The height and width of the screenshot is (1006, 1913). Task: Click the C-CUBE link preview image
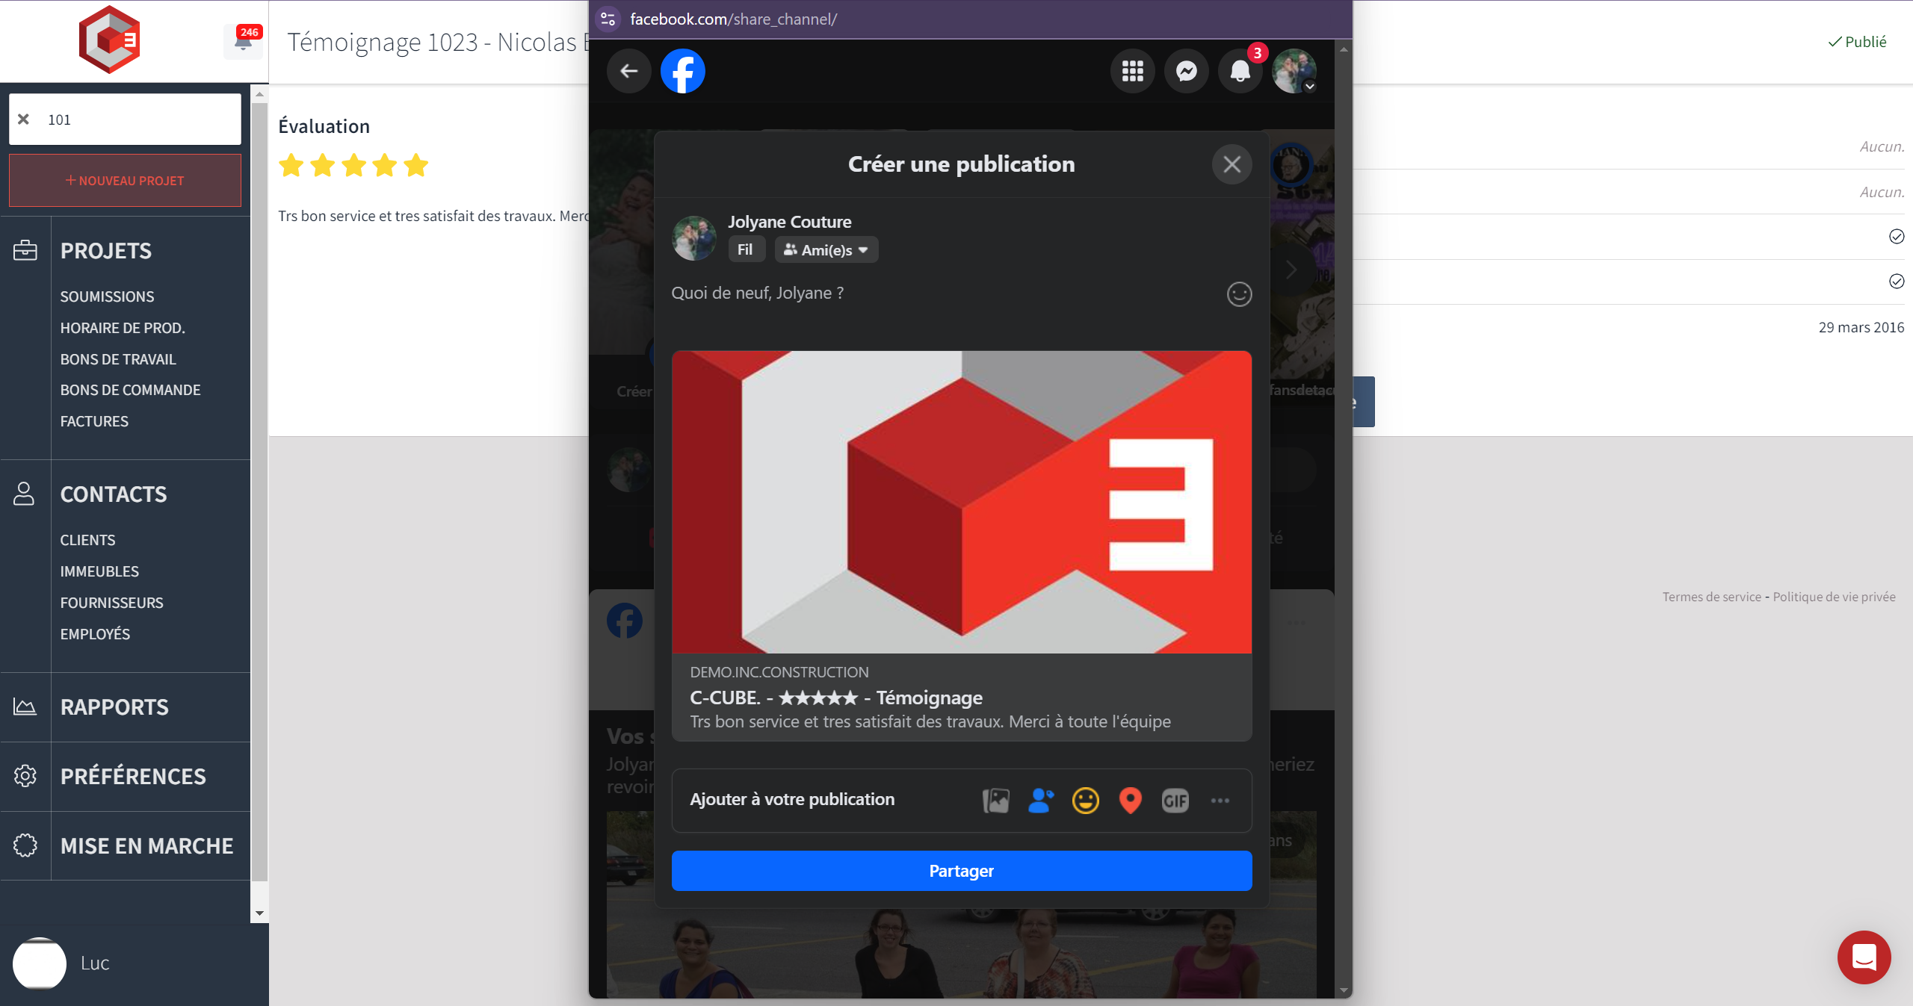(962, 502)
